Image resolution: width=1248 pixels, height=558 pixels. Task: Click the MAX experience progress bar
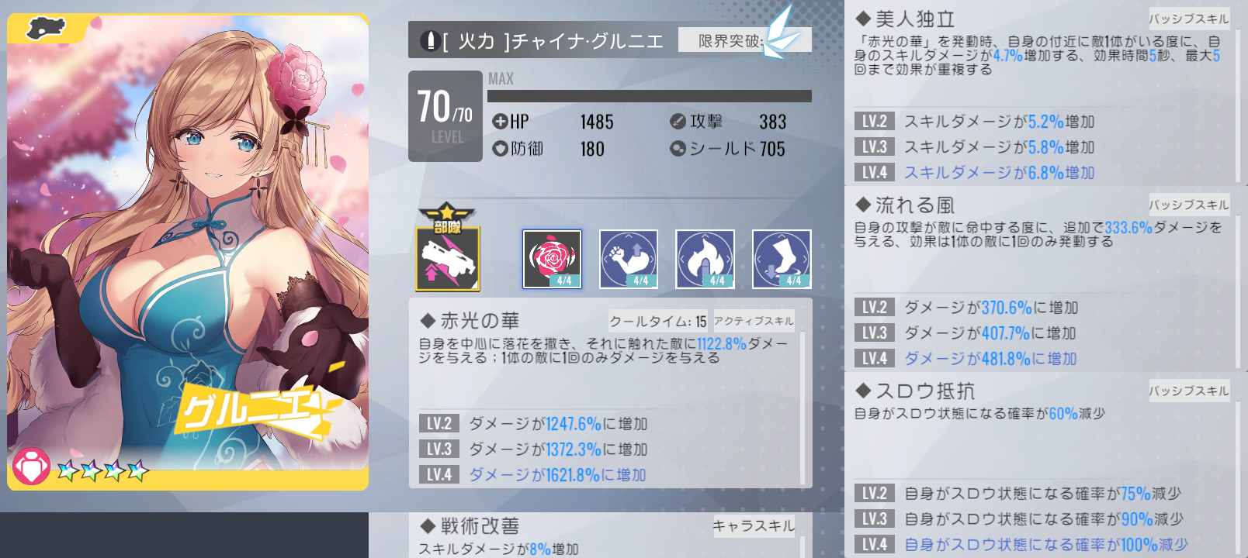click(650, 96)
